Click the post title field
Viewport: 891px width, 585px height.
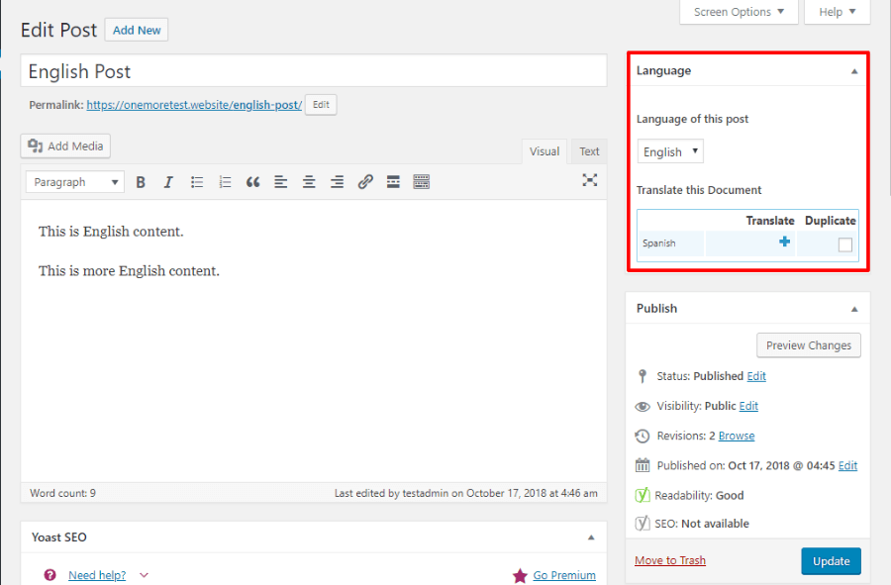pos(313,71)
